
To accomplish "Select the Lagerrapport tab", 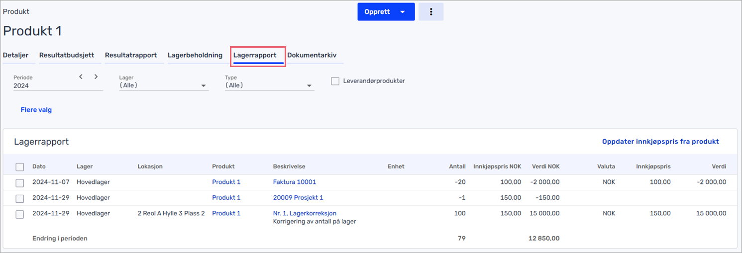I will pos(255,55).
